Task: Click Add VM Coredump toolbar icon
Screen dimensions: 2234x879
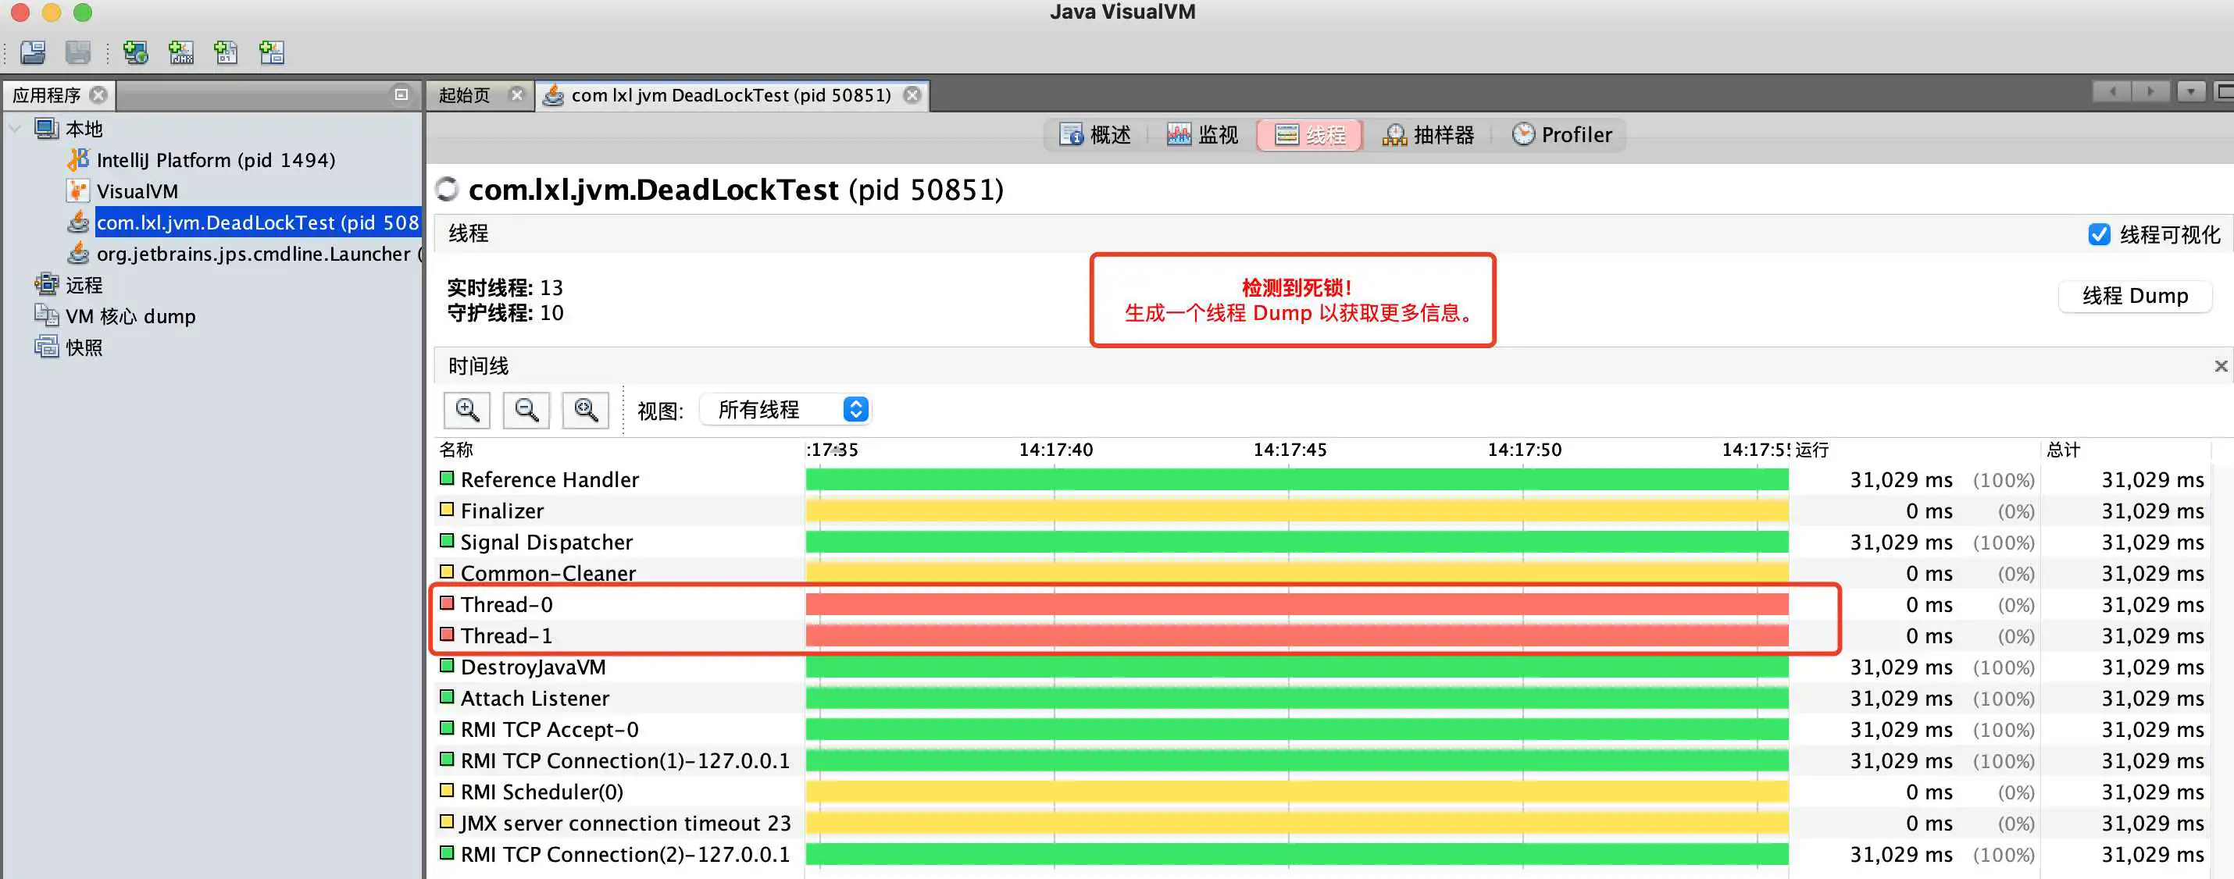Action: [x=226, y=53]
